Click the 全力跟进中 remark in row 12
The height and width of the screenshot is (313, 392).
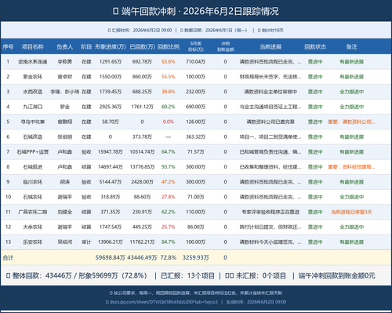[351, 227]
